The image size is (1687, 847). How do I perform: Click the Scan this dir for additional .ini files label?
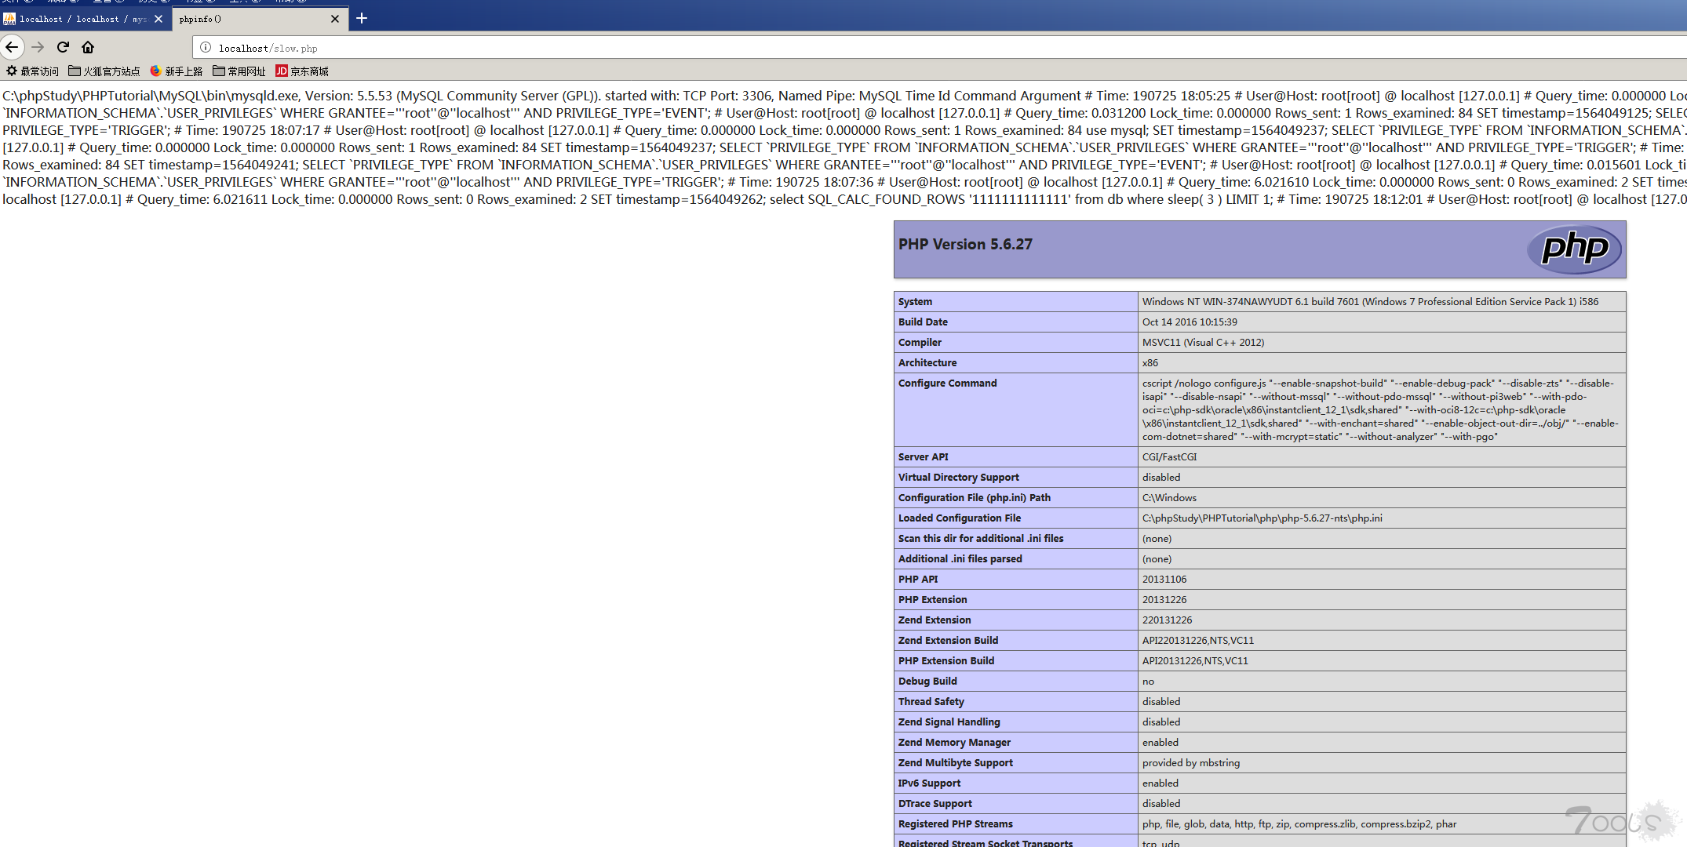click(981, 539)
